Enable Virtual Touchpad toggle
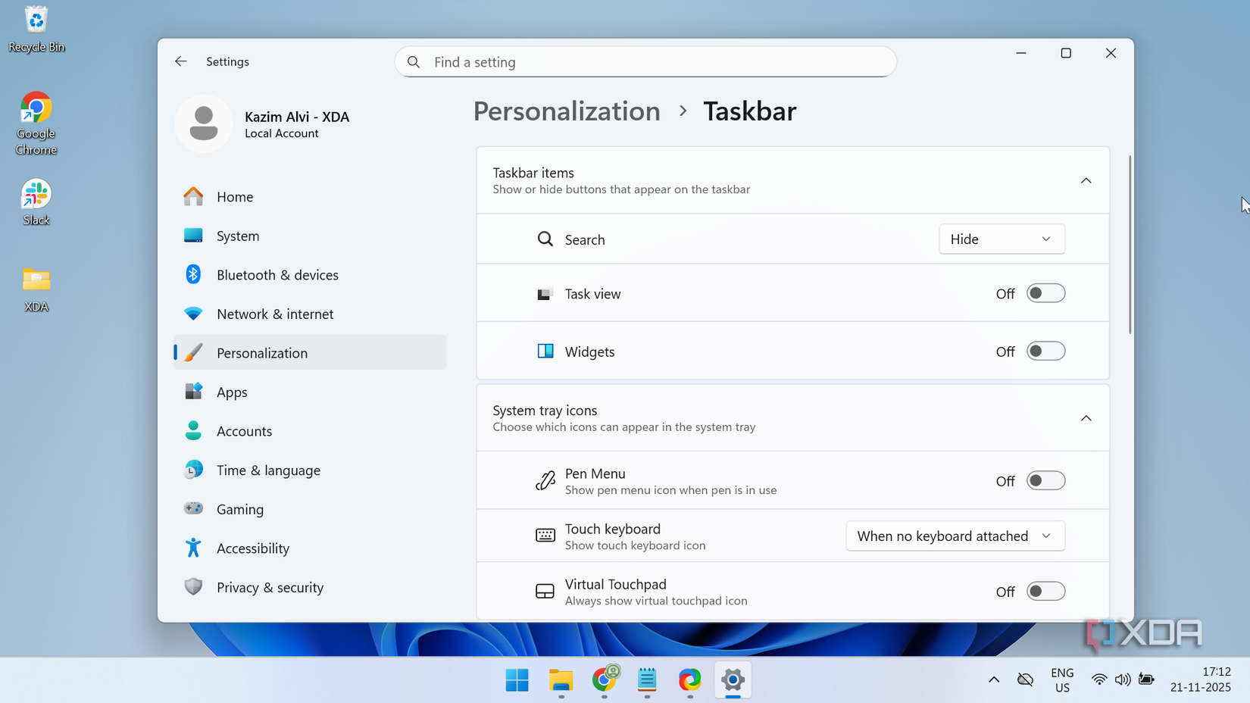Screen dimensions: 1250x703 (x=1045, y=592)
